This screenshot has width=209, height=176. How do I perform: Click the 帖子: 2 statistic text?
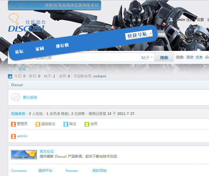(50, 76)
